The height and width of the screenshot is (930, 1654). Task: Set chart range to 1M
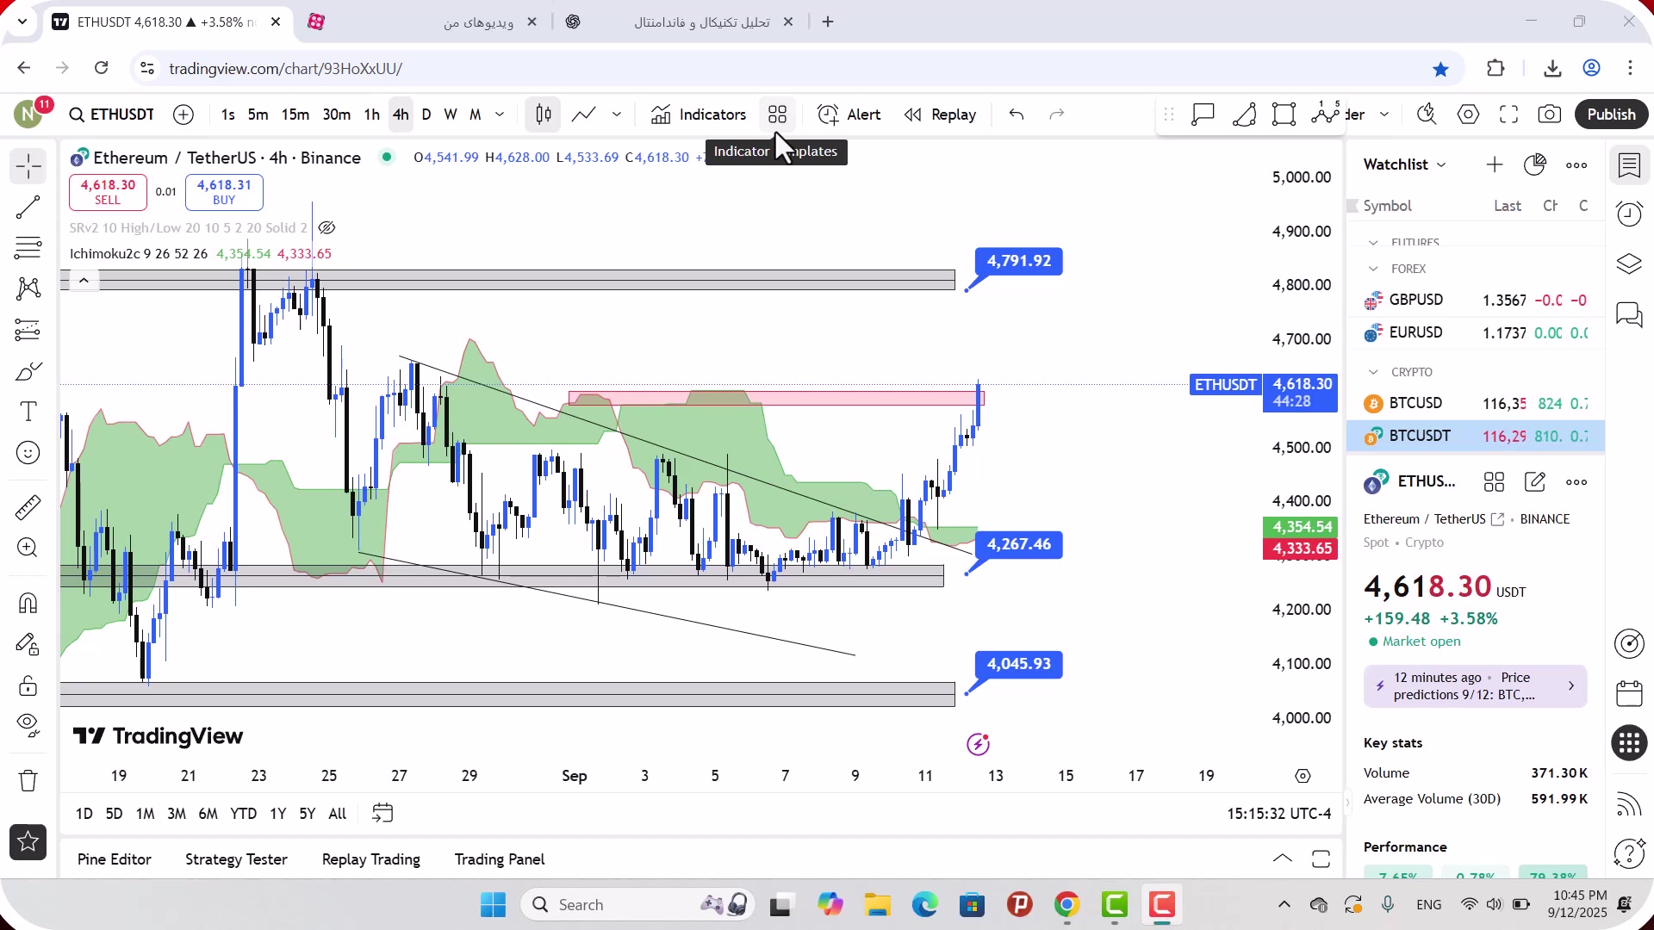tap(145, 814)
